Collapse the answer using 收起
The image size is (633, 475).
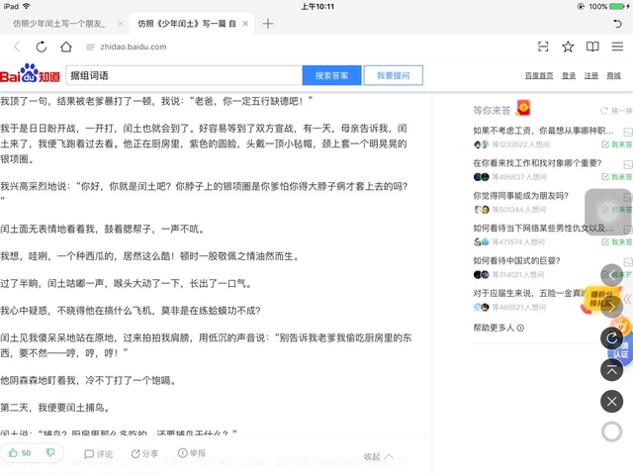(x=378, y=456)
